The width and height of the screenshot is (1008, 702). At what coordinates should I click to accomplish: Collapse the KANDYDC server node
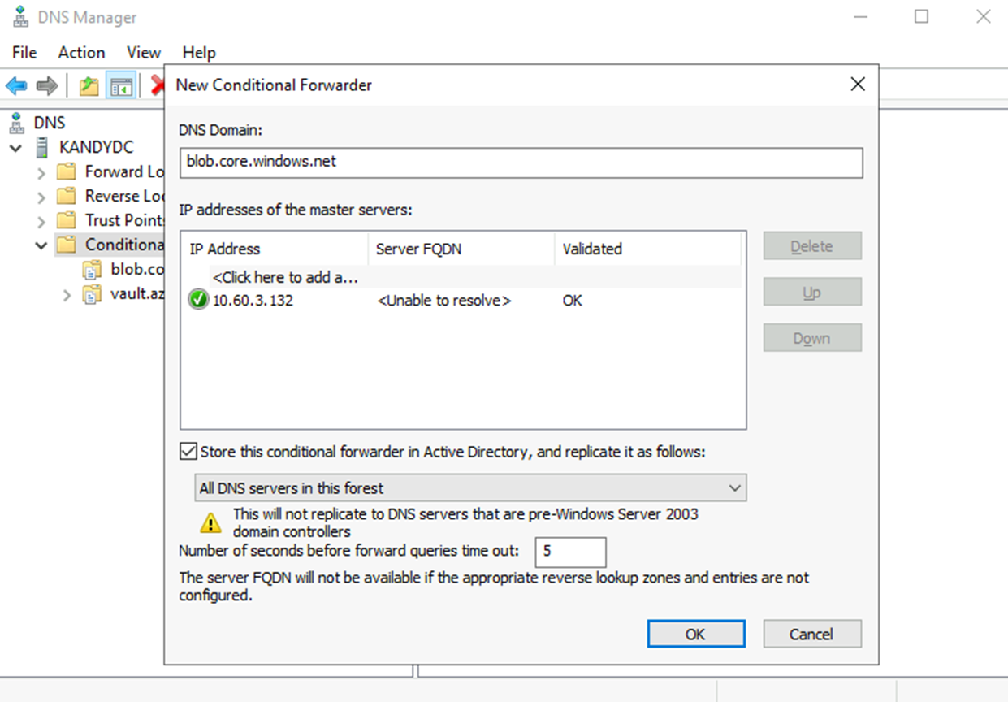pos(15,148)
